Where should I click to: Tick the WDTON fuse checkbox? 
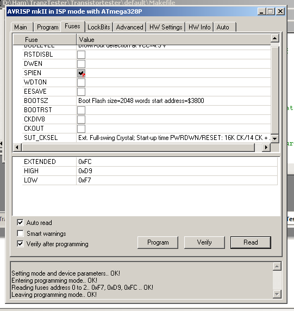81,82
